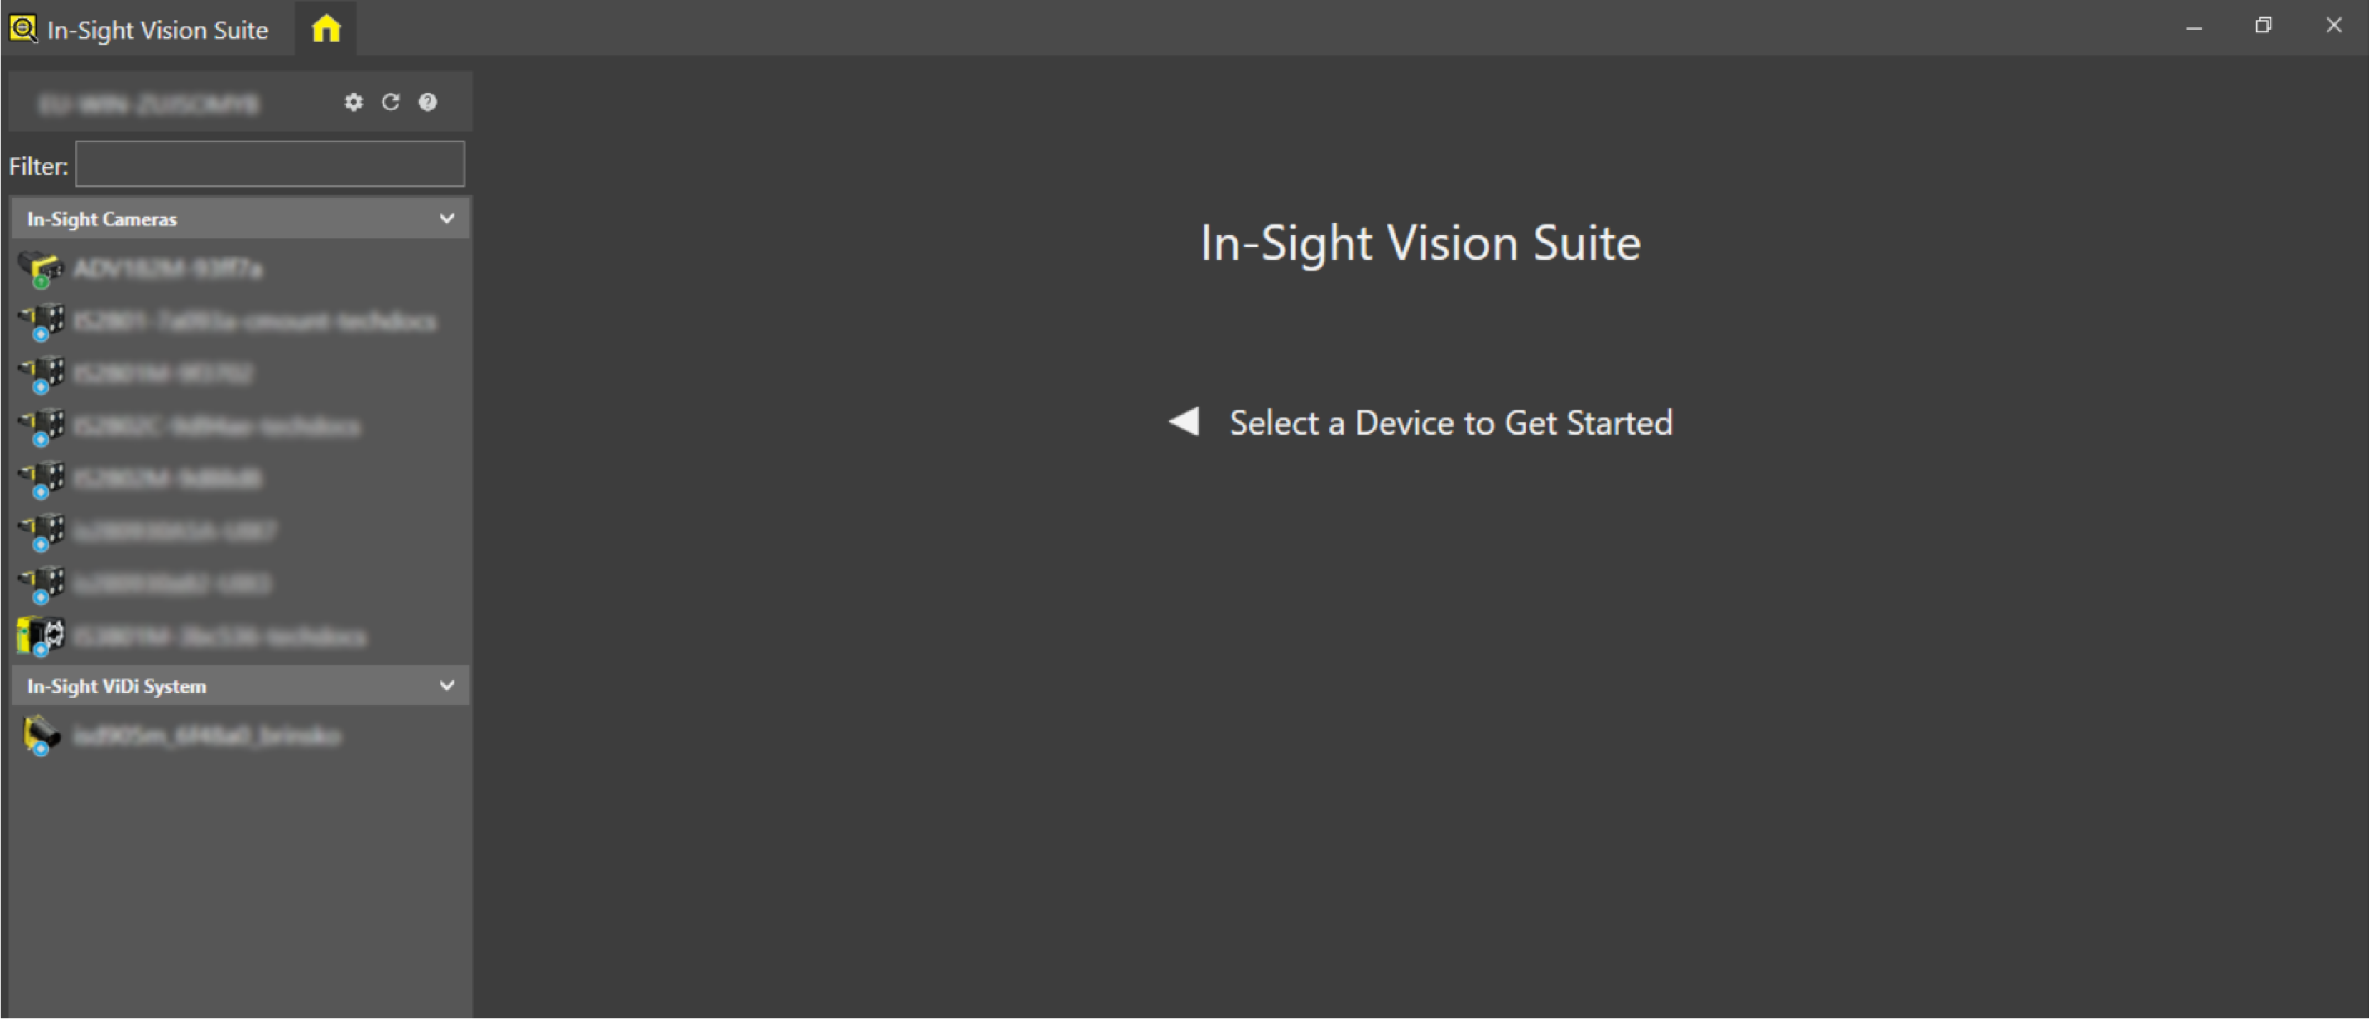Click the In-Sight Cameras group header
The width and height of the screenshot is (2369, 1019).
pyautogui.click(x=102, y=219)
